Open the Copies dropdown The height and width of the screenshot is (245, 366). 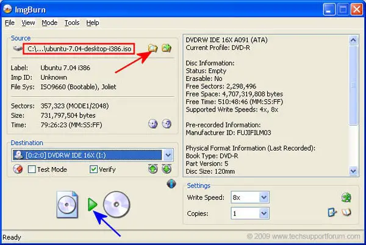click(264, 213)
